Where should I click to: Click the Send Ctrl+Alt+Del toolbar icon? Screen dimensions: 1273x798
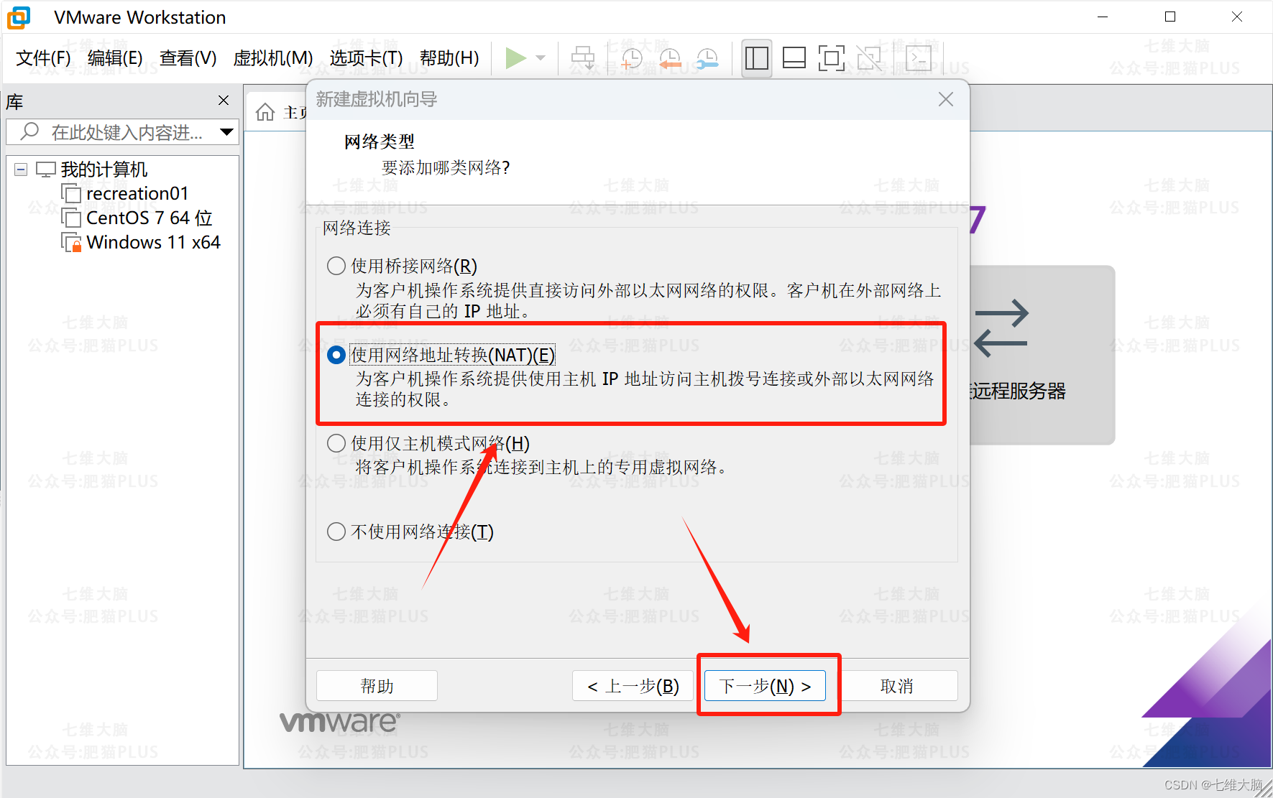(x=583, y=58)
